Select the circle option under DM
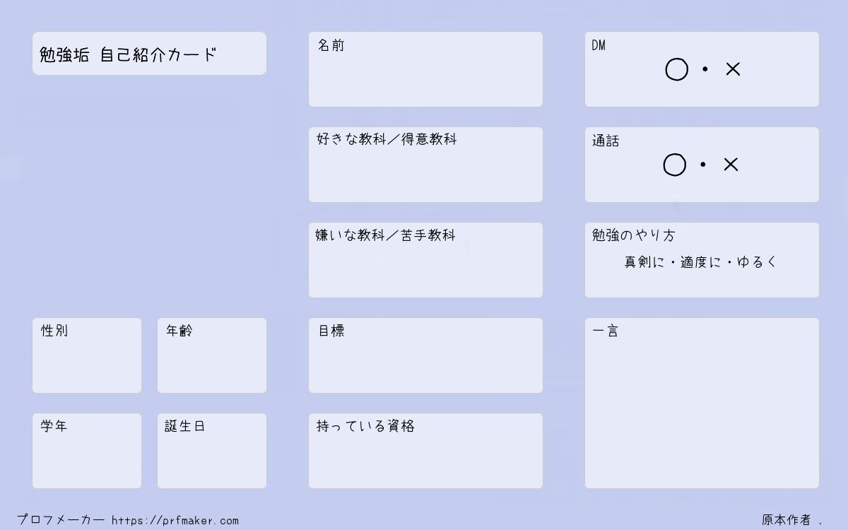Image resolution: width=848 pixels, height=530 pixels. [x=676, y=69]
